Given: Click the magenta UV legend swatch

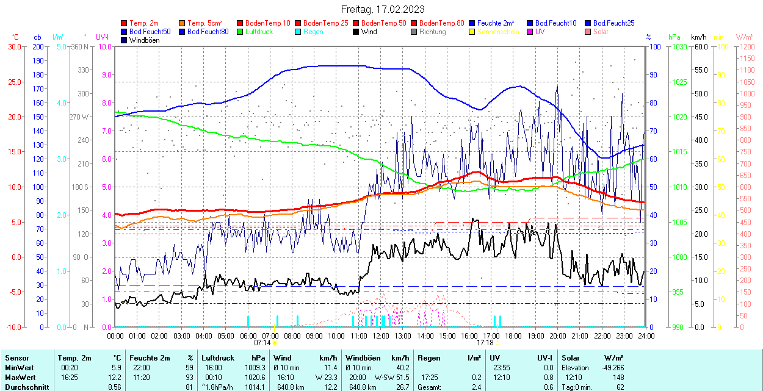Looking at the screenshot, I should [x=530, y=31].
